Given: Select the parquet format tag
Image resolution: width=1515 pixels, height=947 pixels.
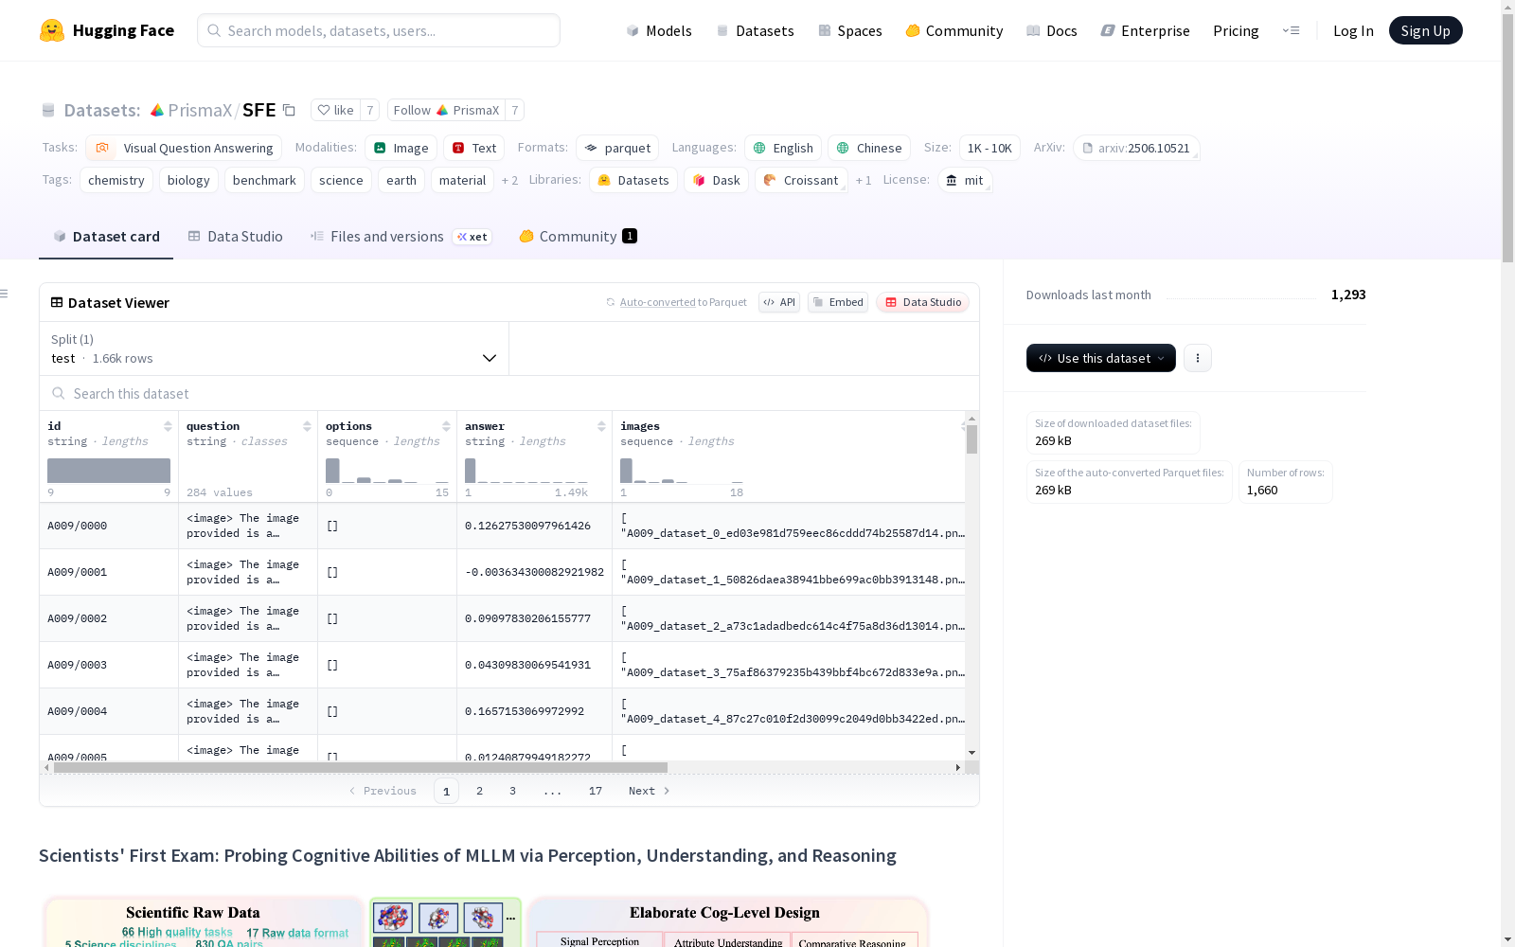Looking at the screenshot, I should point(617,148).
